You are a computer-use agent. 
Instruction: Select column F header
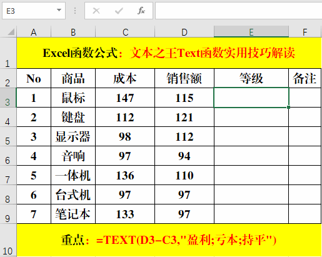[305, 32]
